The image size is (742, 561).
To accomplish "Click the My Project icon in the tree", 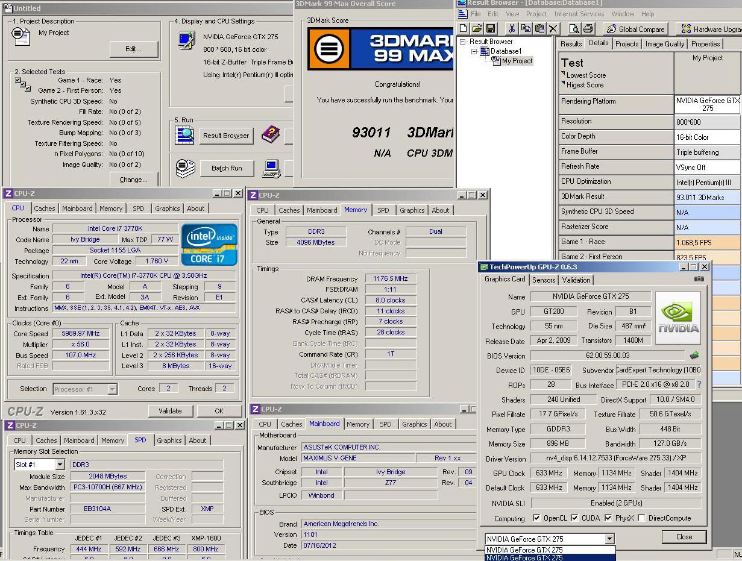I will tap(497, 61).
